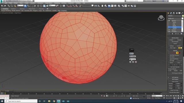The image size is (184, 103).
Task: Toggle the Angle Snap icon
Action: pyautogui.click(x=71, y=6)
